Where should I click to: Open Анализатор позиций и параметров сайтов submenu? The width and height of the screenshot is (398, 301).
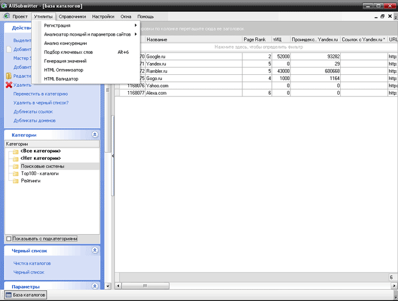(86, 35)
